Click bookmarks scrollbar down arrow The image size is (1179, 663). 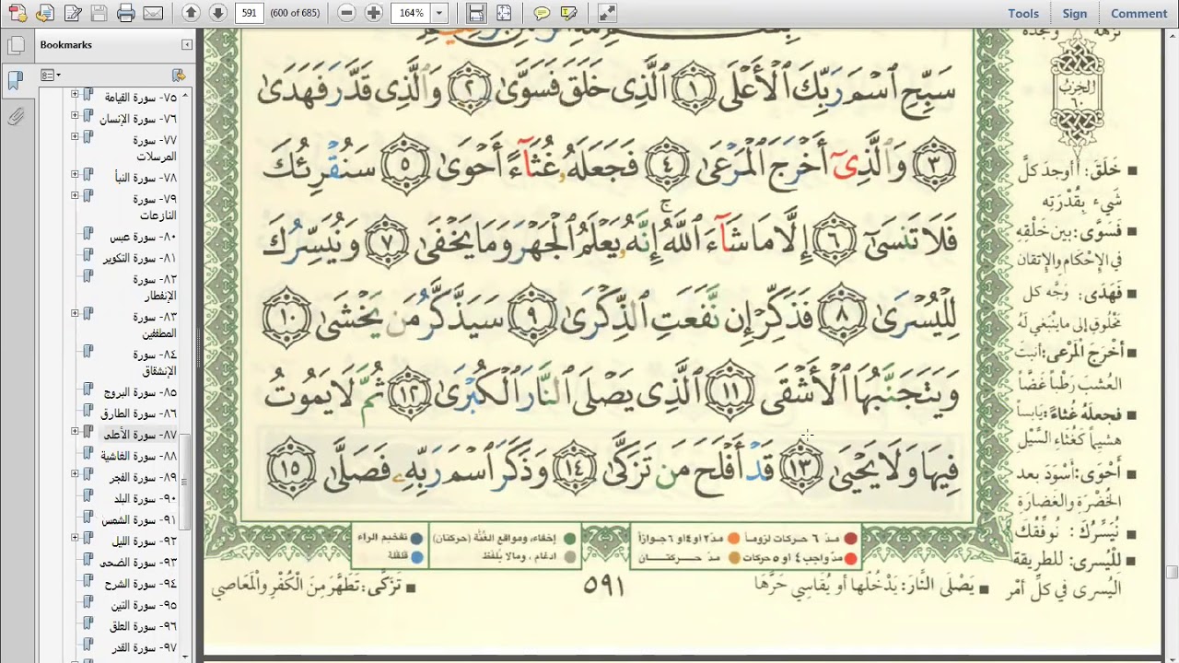click(185, 656)
